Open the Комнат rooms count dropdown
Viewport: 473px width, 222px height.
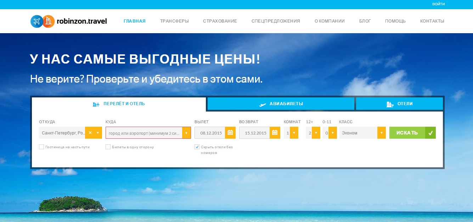[x=294, y=133]
